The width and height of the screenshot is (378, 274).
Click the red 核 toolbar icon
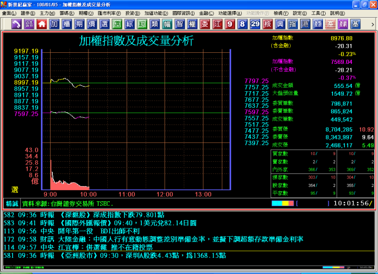(267, 24)
